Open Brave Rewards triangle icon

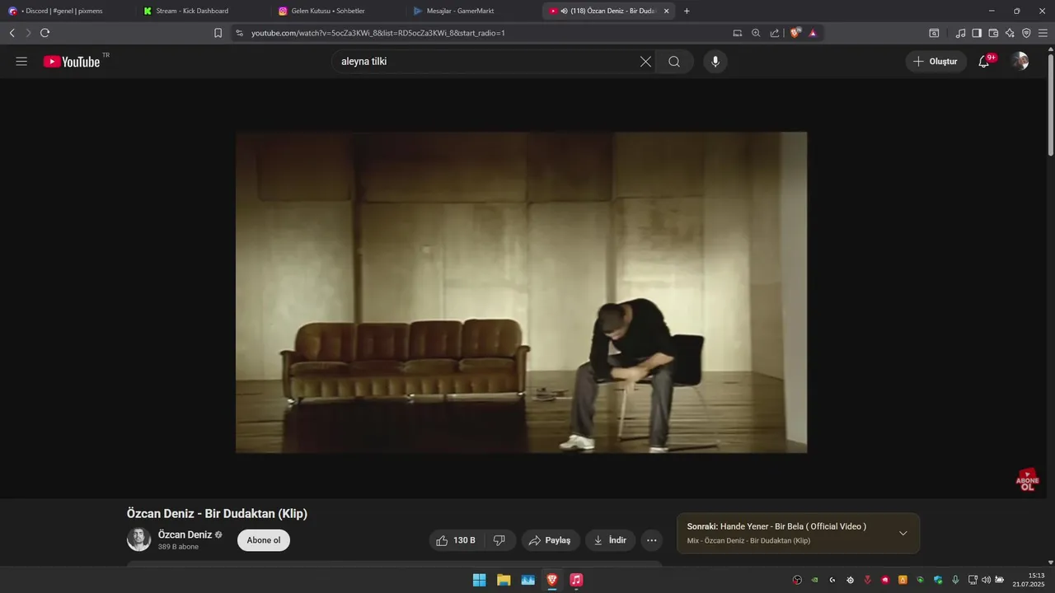point(813,33)
